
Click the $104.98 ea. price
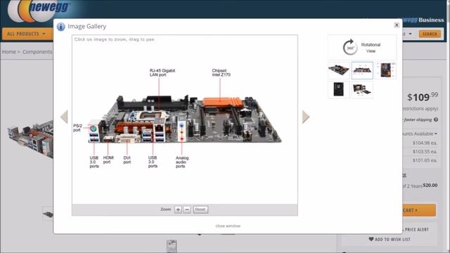point(425,143)
